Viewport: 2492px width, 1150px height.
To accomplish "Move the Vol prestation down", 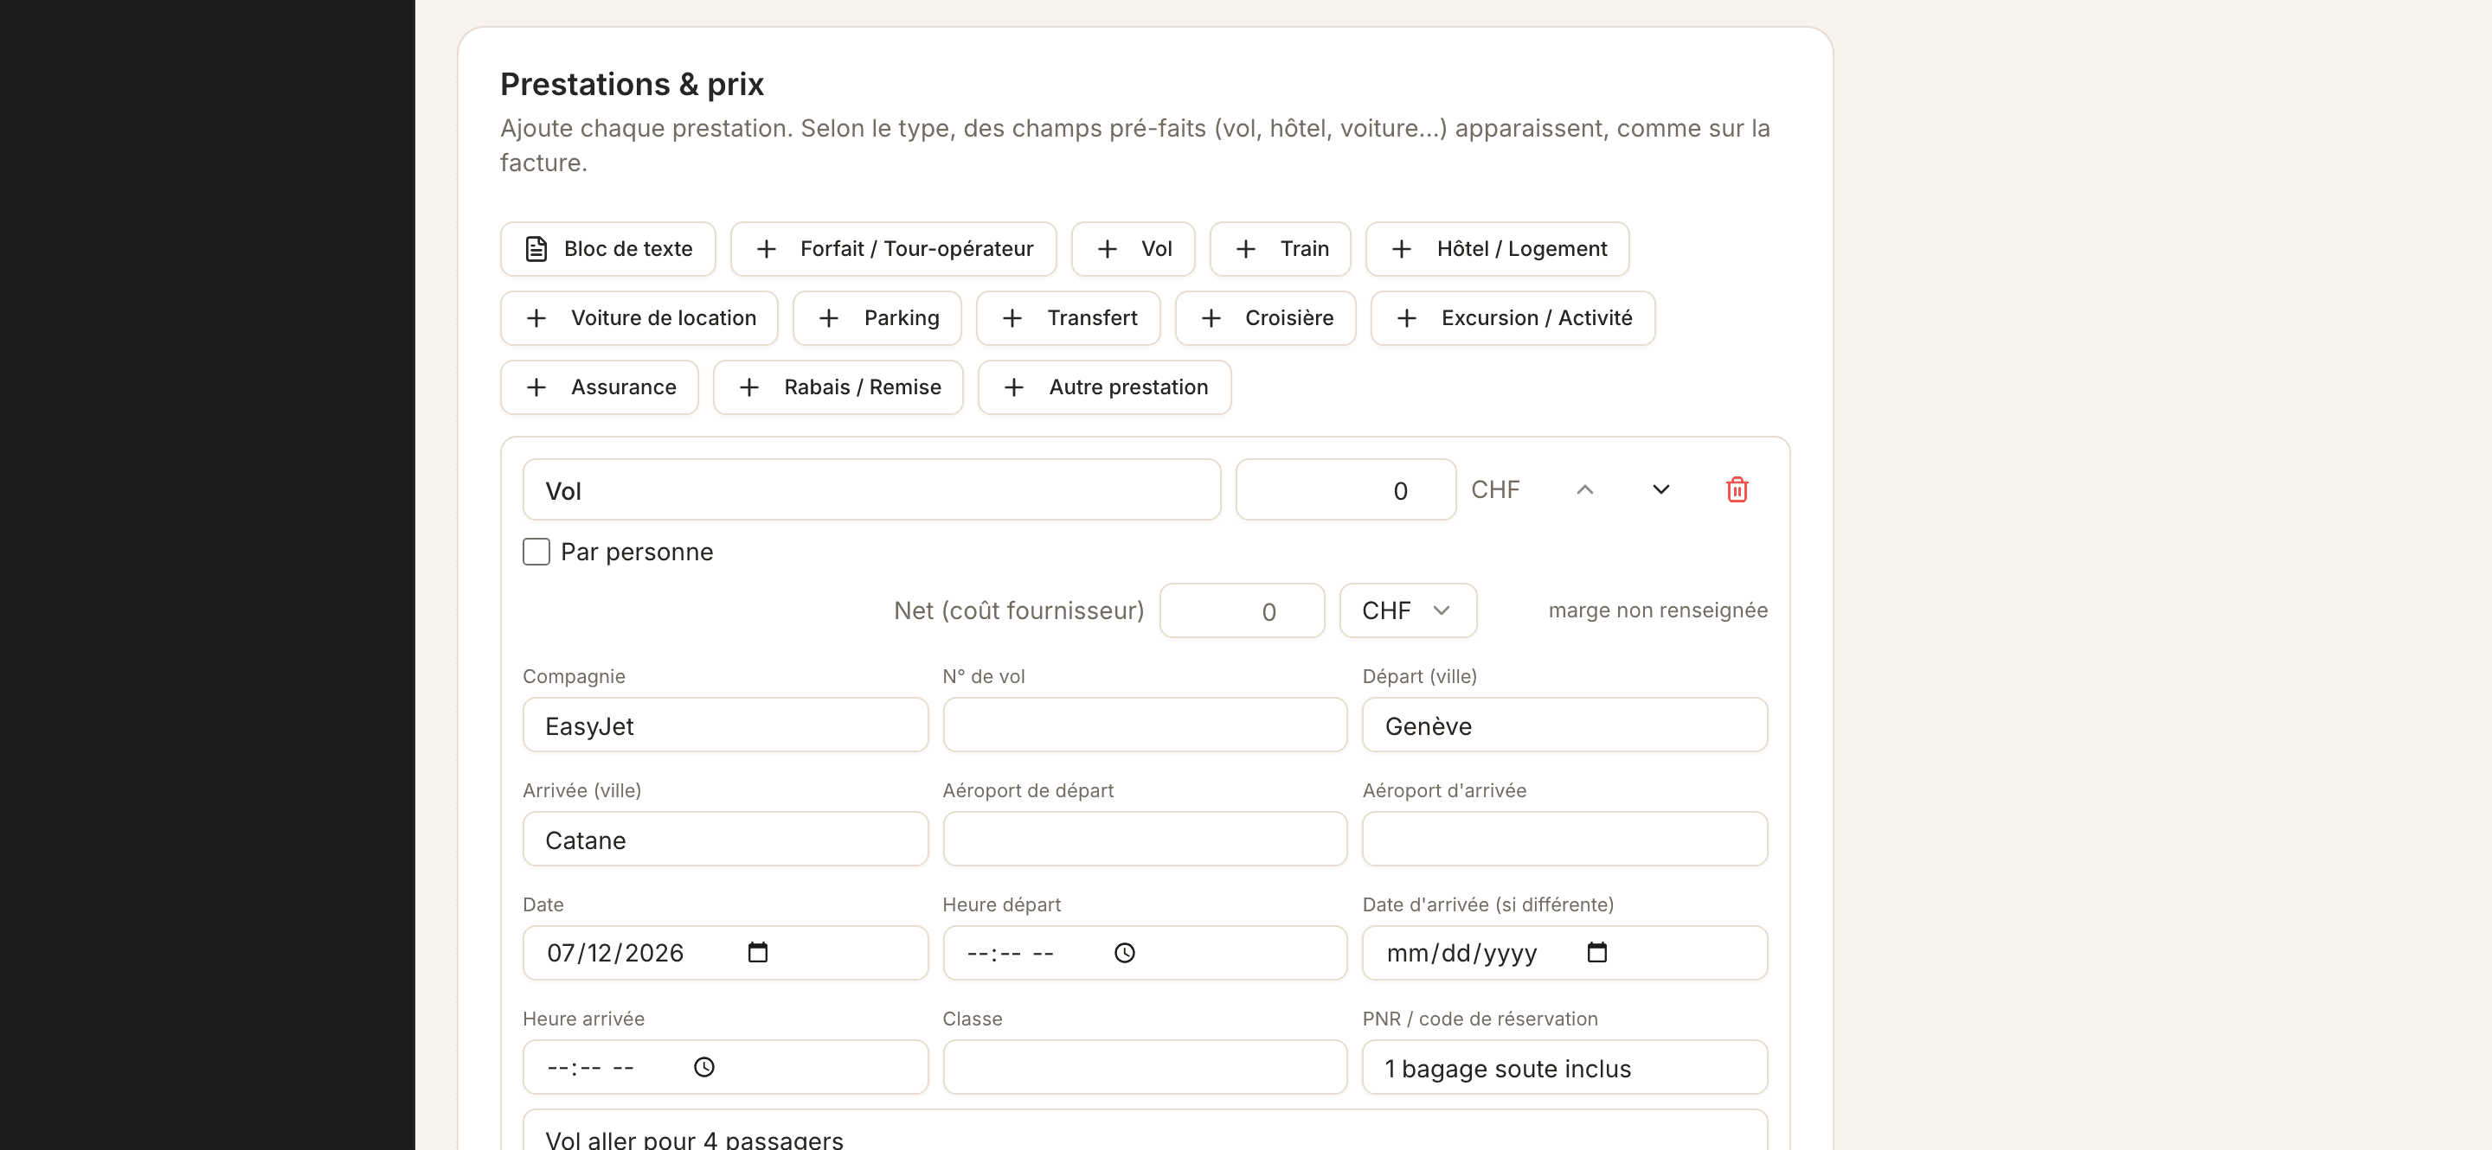I will coord(1660,490).
